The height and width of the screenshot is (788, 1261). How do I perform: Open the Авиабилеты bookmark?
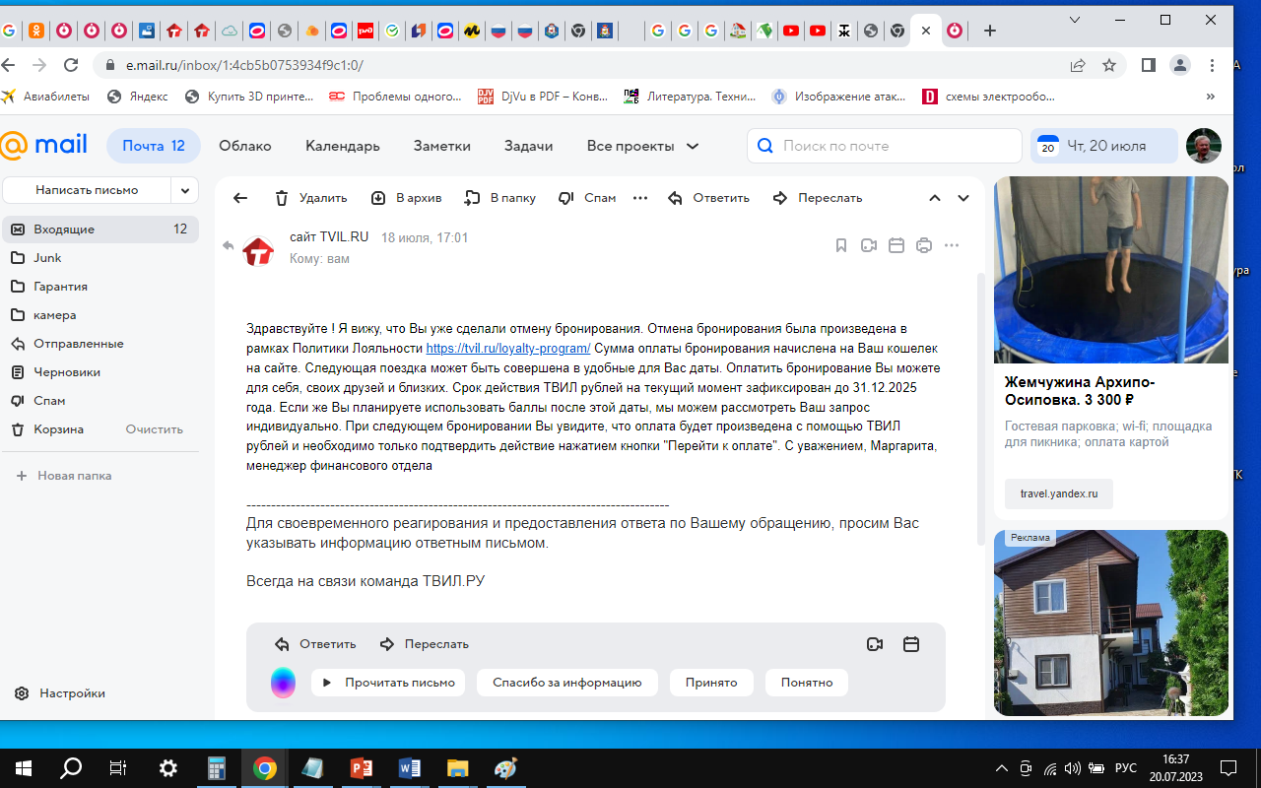point(45,97)
